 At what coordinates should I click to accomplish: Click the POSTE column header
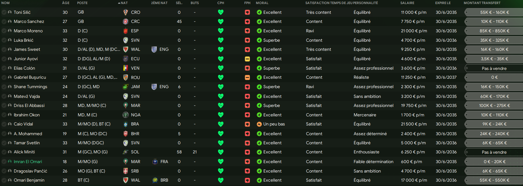click(x=82, y=3)
